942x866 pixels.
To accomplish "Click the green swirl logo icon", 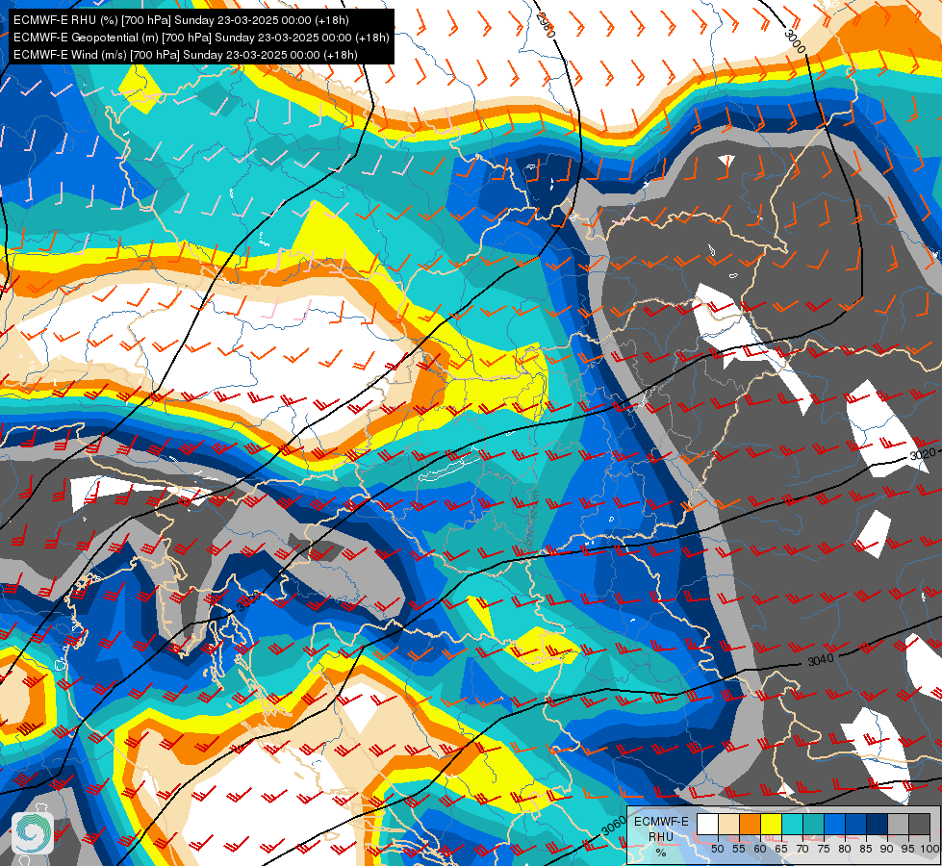I will 33,833.
